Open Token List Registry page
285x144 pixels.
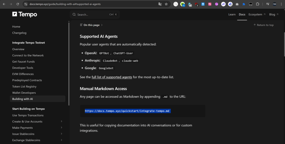click(24, 86)
